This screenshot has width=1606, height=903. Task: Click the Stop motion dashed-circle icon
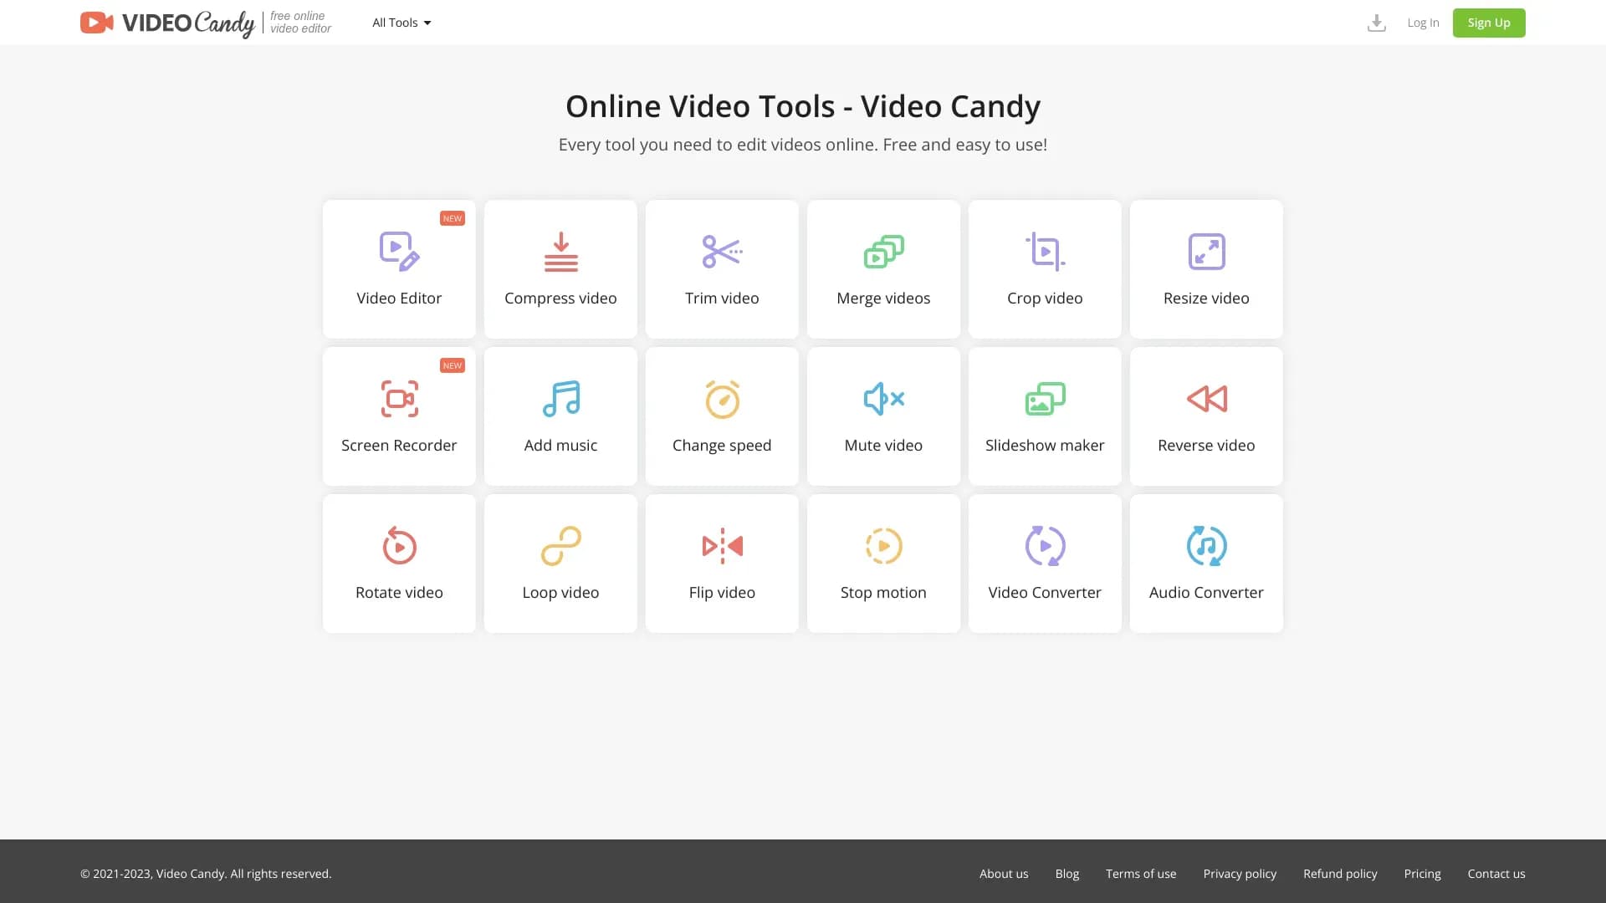[883, 546]
